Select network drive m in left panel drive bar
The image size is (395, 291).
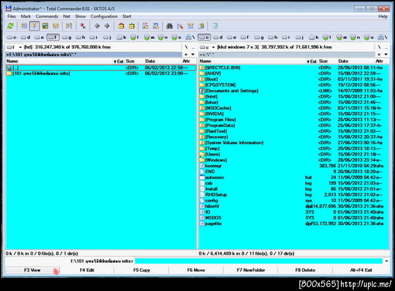tap(149, 38)
